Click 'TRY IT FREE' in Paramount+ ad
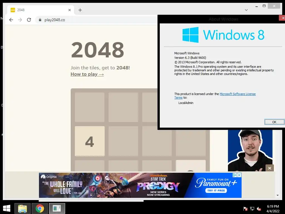The height and width of the screenshot is (214, 285). (216, 191)
